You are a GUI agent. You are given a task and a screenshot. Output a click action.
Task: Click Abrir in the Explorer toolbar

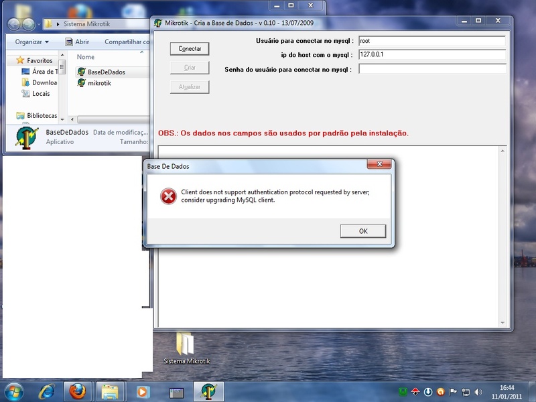coord(77,42)
